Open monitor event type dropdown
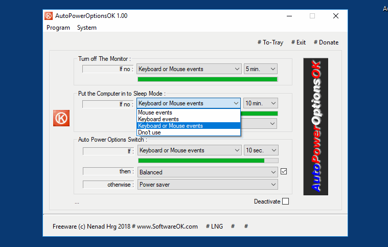The height and width of the screenshot is (247, 388). click(189, 69)
